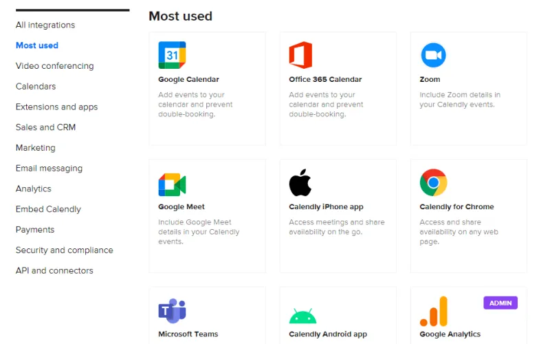The image size is (541, 344).
Task: Go to the Calendars category
Action: click(36, 87)
